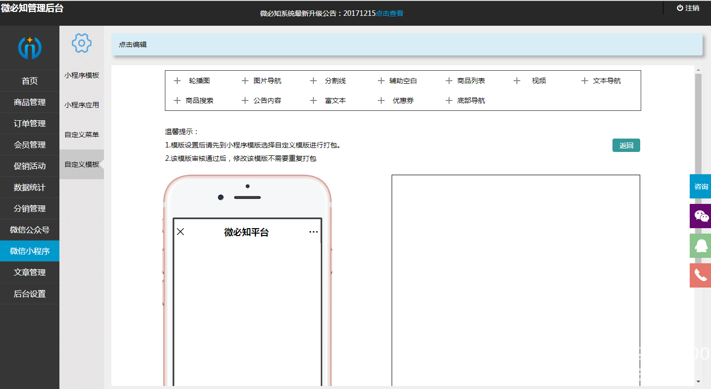
Task: Open the three-dot menu in phone preview
Action: coord(313,232)
